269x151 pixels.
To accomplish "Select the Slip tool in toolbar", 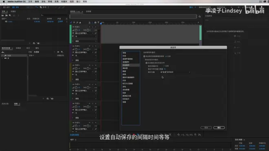I will [x=44, y=7].
